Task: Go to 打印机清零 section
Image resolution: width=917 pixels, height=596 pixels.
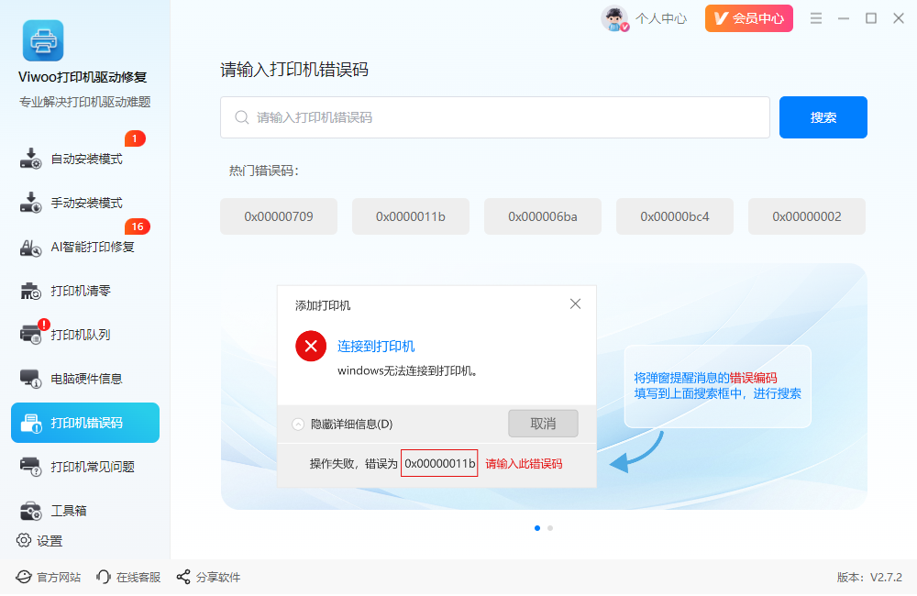Action: 84,291
